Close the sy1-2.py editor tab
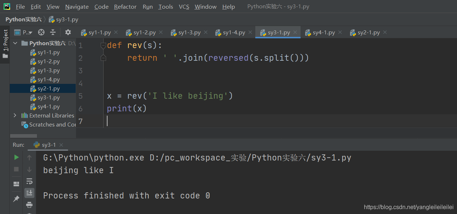457x214 pixels. point(161,32)
